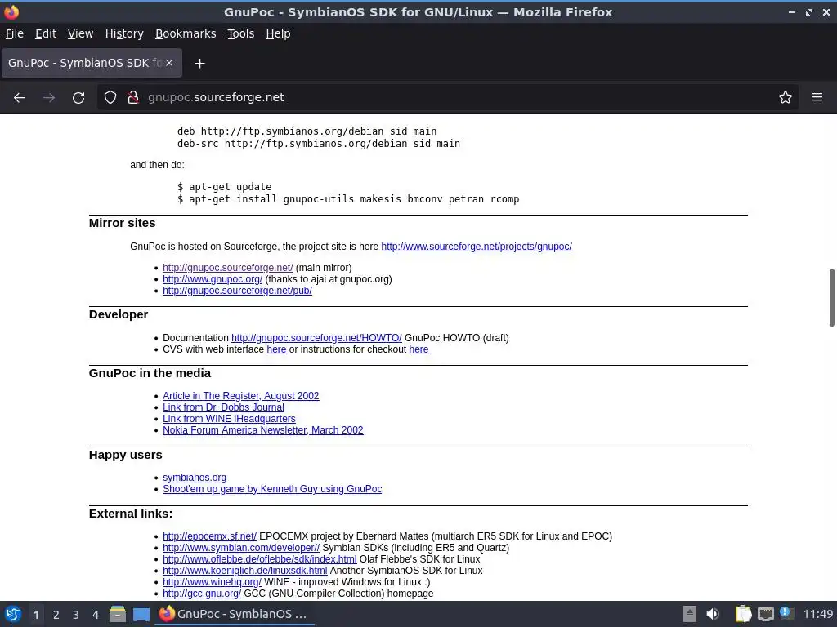Image resolution: width=837 pixels, height=627 pixels.
Task: Open the clipboard manager tray icon
Action: pos(744,614)
